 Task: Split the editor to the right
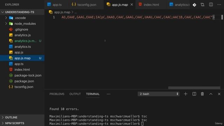pyautogui.click(x=211, y=5)
